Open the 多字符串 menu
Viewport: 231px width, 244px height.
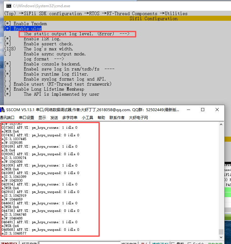[70, 118]
